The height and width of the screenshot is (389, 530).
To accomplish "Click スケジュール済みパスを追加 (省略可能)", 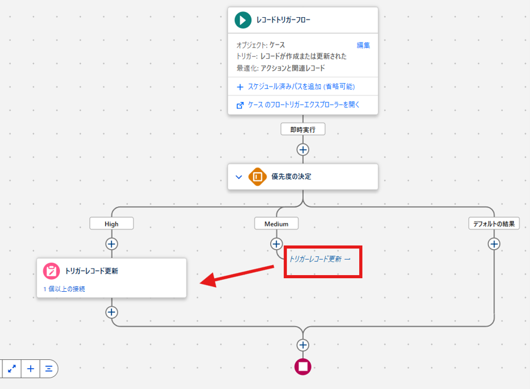I will pyautogui.click(x=301, y=87).
